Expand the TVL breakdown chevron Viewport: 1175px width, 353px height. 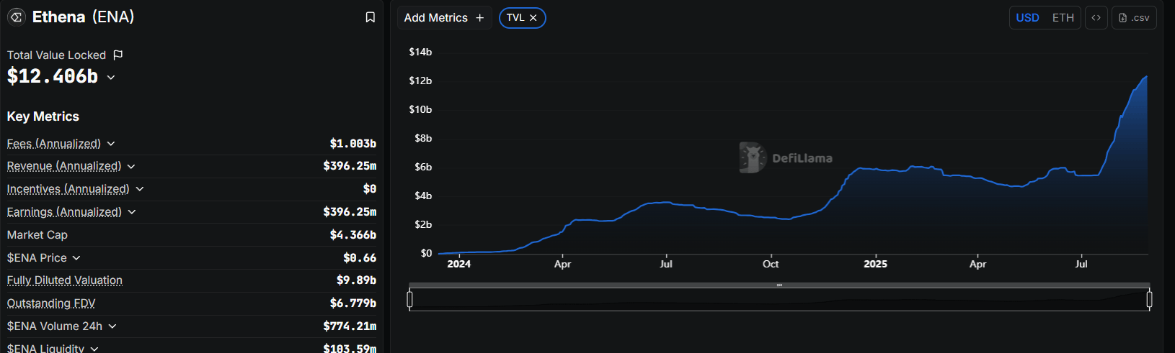pyautogui.click(x=111, y=77)
